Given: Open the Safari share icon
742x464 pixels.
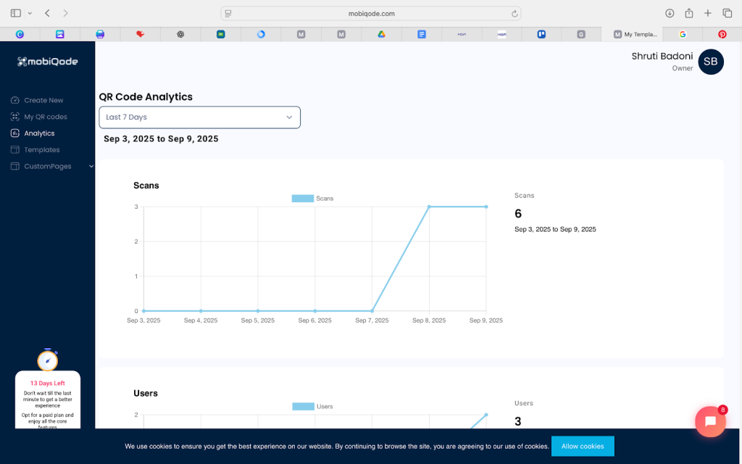Looking at the screenshot, I should pyautogui.click(x=689, y=13).
